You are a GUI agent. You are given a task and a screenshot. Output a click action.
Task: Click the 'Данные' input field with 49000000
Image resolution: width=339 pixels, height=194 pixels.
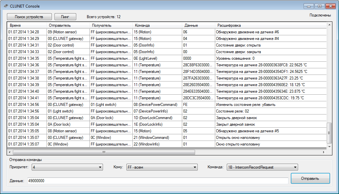[158, 181]
